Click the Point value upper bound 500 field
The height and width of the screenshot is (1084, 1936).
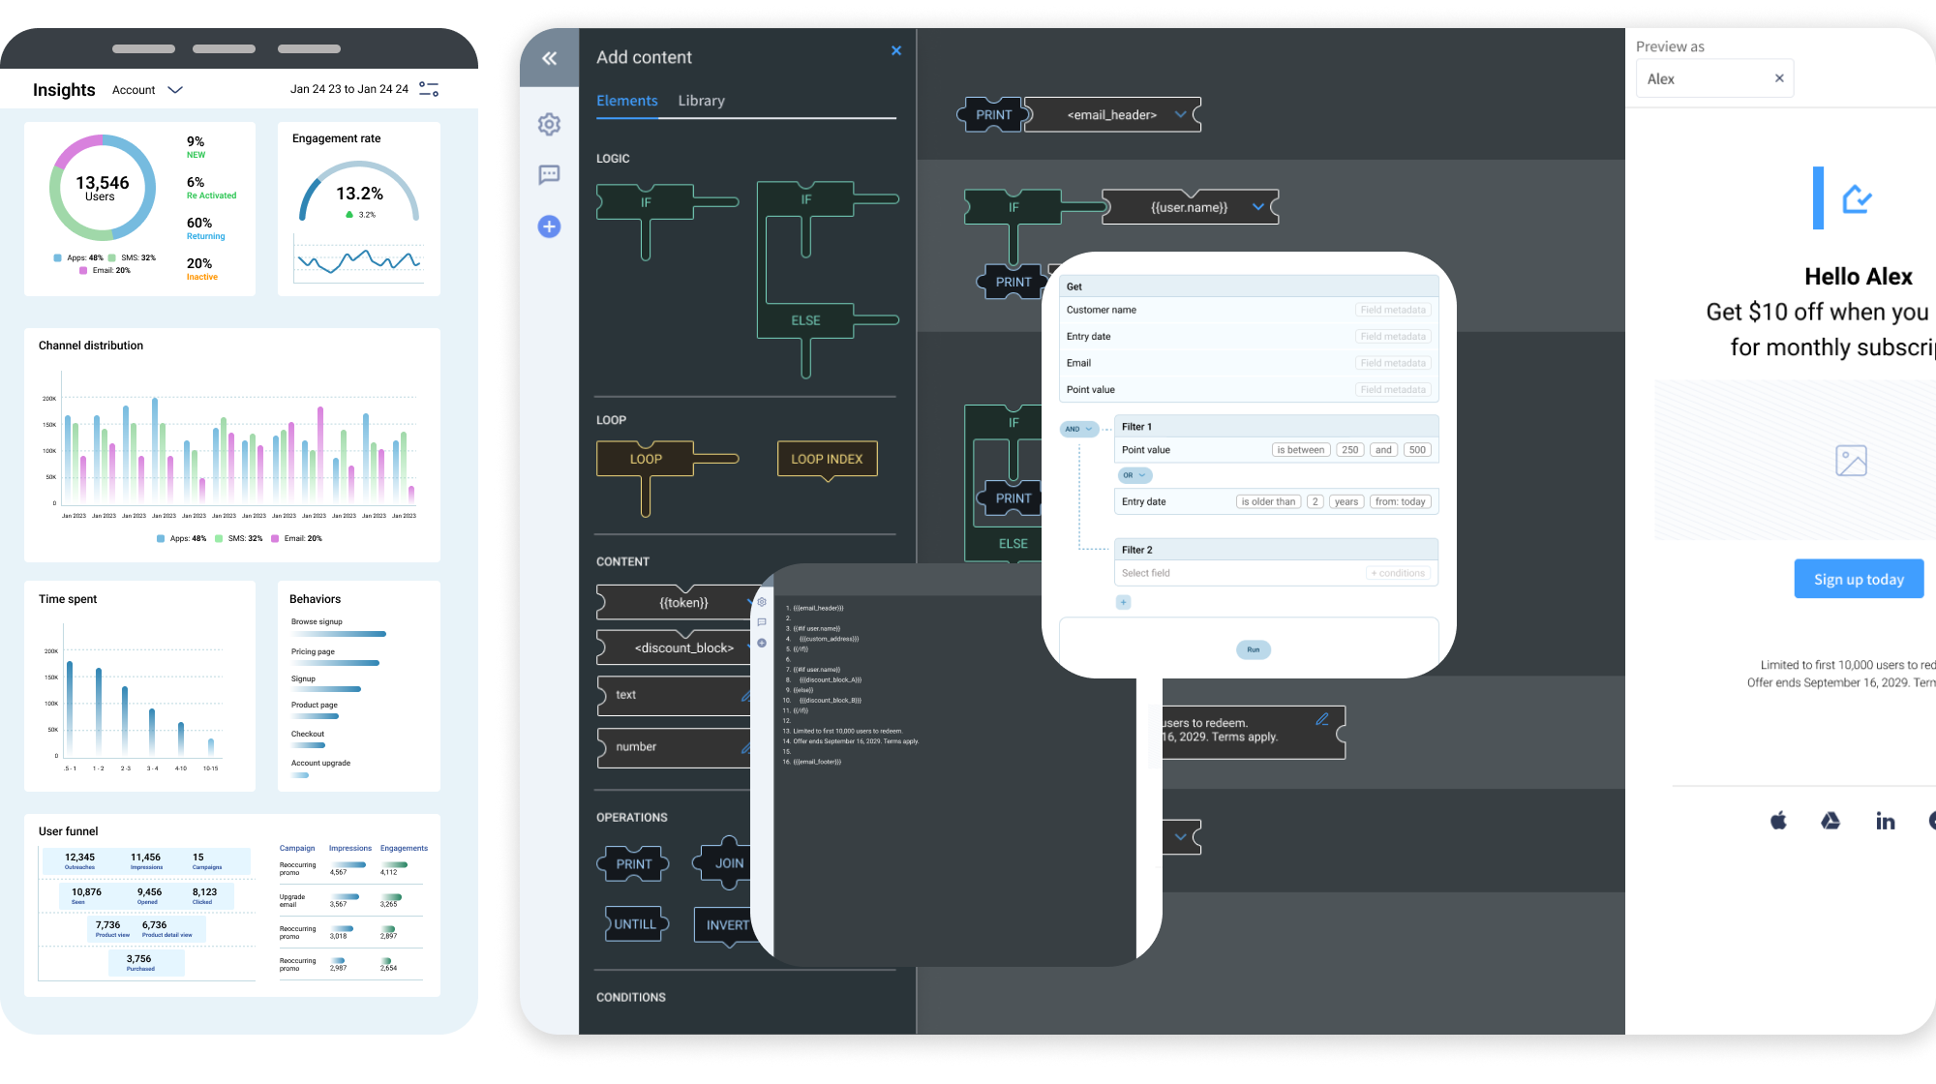(1417, 450)
